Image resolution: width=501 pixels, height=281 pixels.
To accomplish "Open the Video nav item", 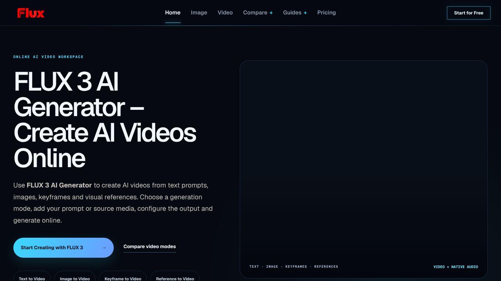I will coord(225,13).
